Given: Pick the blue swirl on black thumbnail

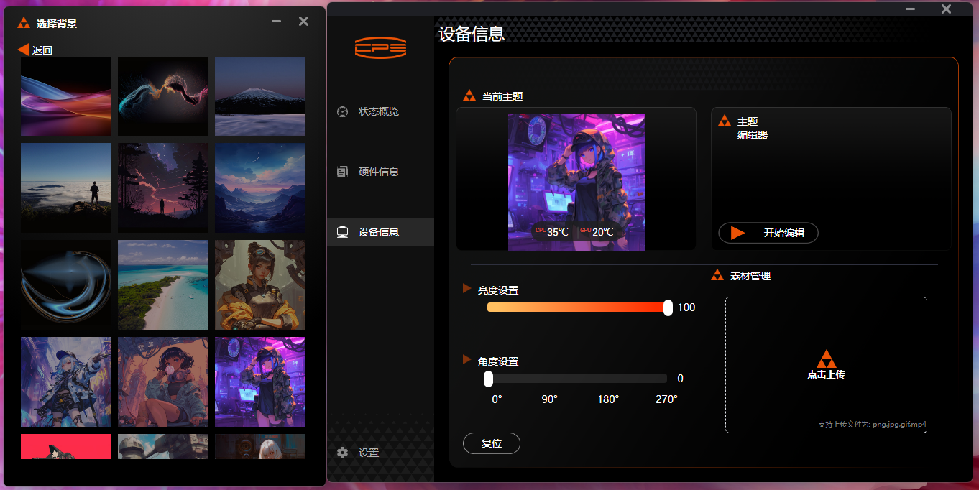Looking at the screenshot, I should [x=65, y=285].
